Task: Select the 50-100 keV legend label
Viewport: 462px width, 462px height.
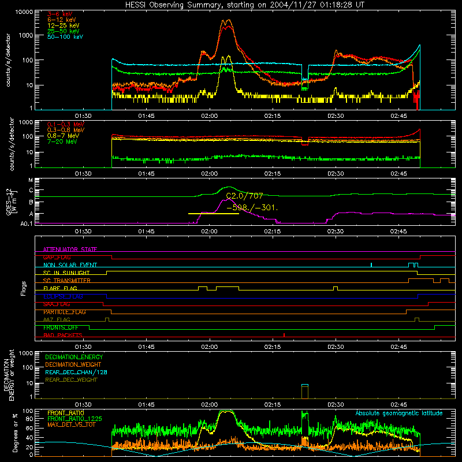Action: 65,37
